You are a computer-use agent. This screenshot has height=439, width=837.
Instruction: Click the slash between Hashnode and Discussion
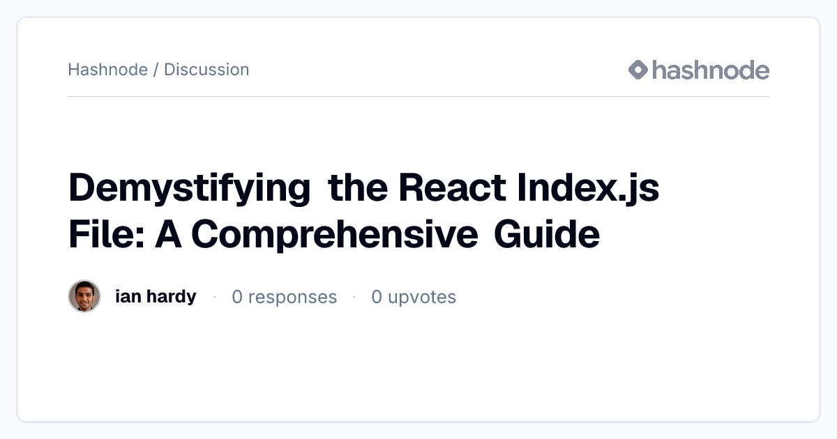[156, 70]
